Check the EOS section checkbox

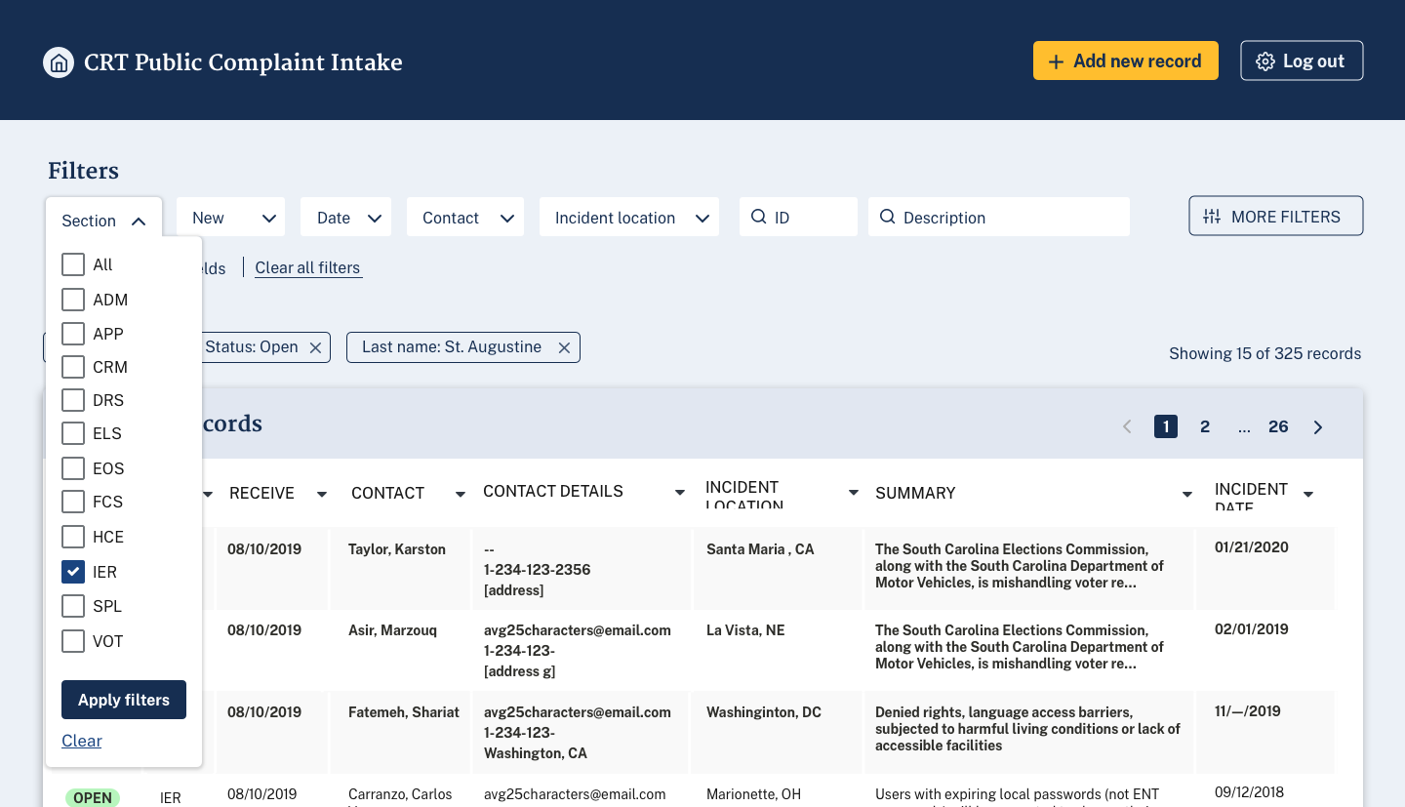[73, 468]
